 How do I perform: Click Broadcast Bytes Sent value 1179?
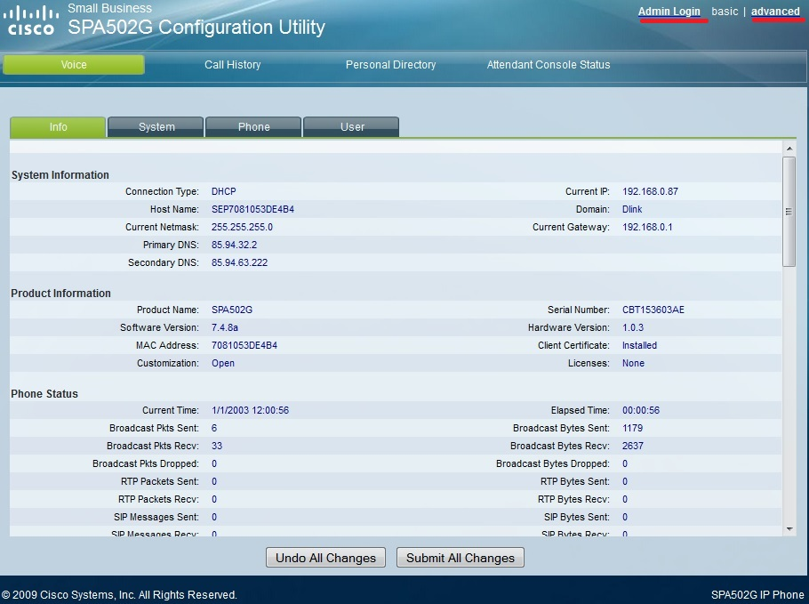tap(633, 428)
